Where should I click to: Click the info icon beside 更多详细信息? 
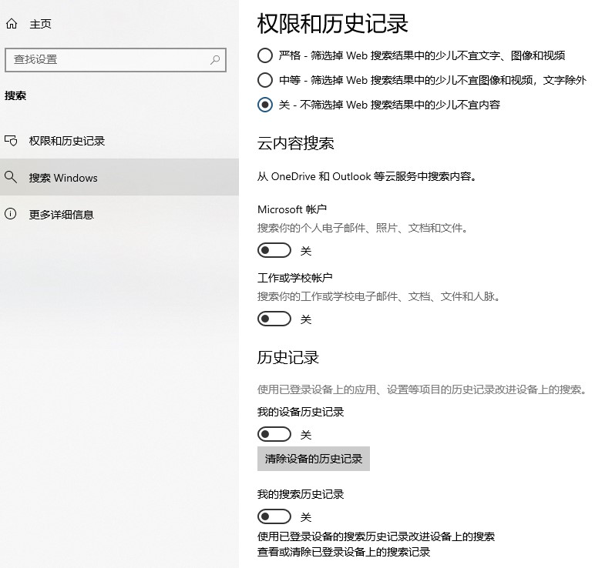[11, 214]
